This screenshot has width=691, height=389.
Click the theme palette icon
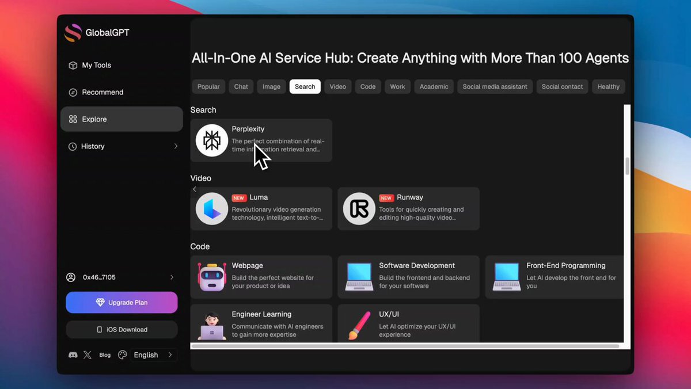pos(122,355)
